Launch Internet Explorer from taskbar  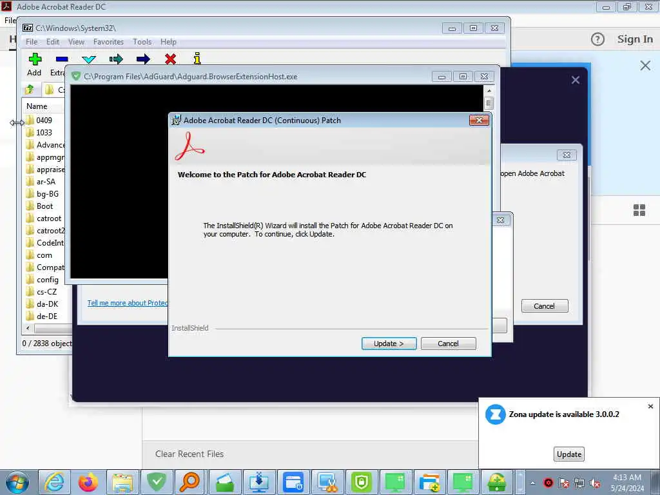pyautogui.click(x=54, y=482)
